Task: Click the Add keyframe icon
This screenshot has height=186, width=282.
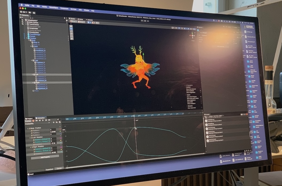Action: point(57,122)
